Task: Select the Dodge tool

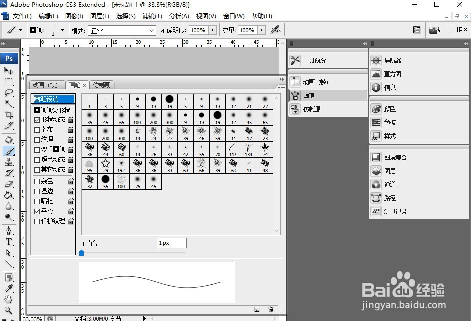Action: [8, 217]
